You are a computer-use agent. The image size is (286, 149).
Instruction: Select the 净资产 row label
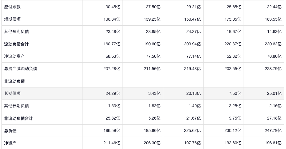tap(10, 143)
